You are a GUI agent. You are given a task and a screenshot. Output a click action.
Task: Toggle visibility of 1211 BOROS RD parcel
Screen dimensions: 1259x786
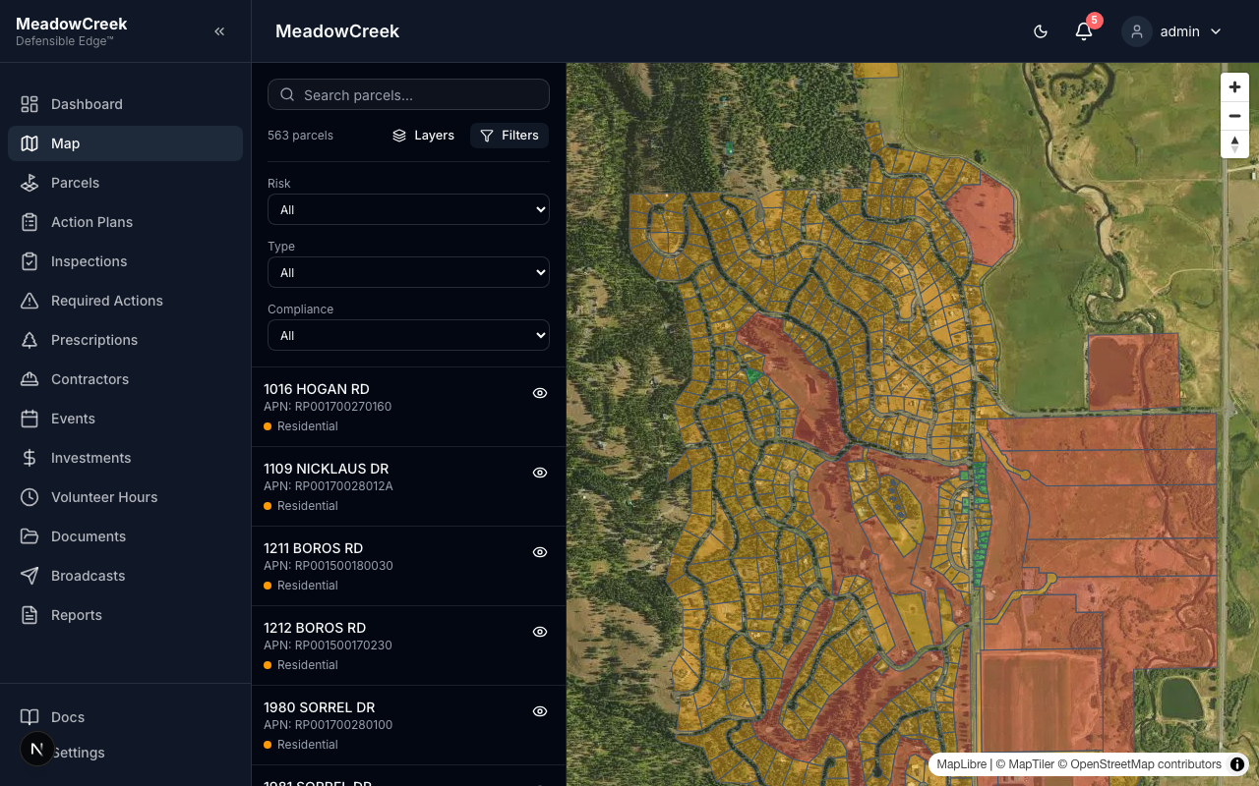pyautogui.click(x=540, y=552)
